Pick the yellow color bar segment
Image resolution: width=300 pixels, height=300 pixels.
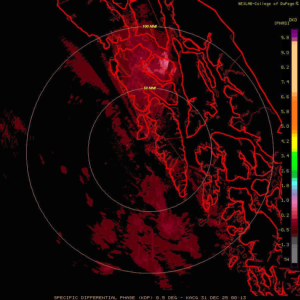294,143
